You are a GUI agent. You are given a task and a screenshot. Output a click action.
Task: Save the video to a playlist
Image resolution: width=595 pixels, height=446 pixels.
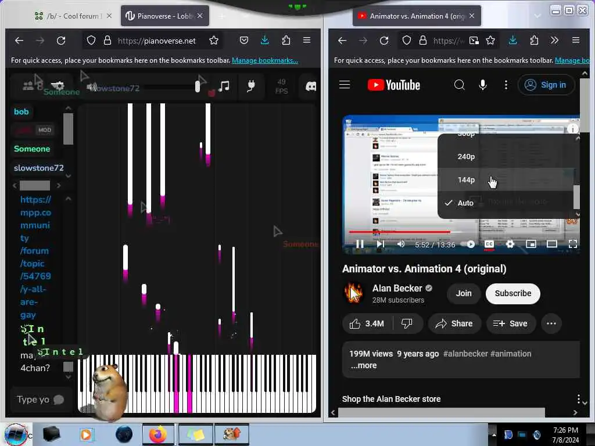tap(511, 323)
